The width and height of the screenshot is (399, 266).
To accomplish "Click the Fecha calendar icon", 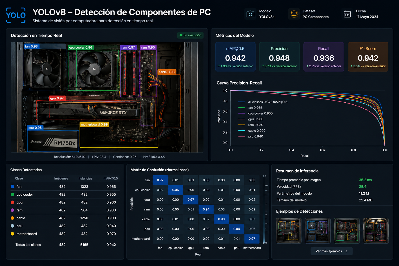I will [x=347, y=14].
